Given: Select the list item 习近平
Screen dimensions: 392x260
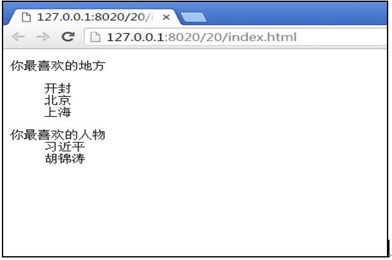Looking at the screenshot, I should pos(65,146).
